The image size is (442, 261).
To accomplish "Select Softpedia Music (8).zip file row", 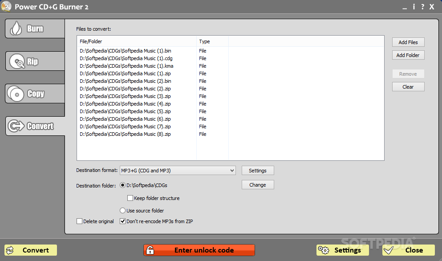I will (230, 135).
